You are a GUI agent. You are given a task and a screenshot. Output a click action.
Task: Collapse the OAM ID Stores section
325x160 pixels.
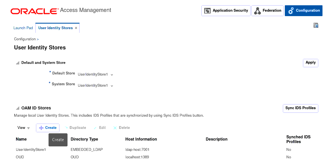coord(18,108)
